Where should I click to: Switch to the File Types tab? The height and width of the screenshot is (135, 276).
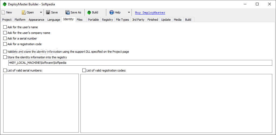pos(122,20)
